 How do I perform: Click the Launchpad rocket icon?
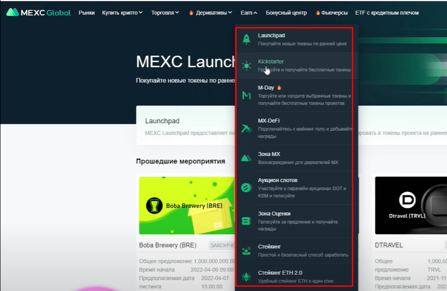point(246,39)
